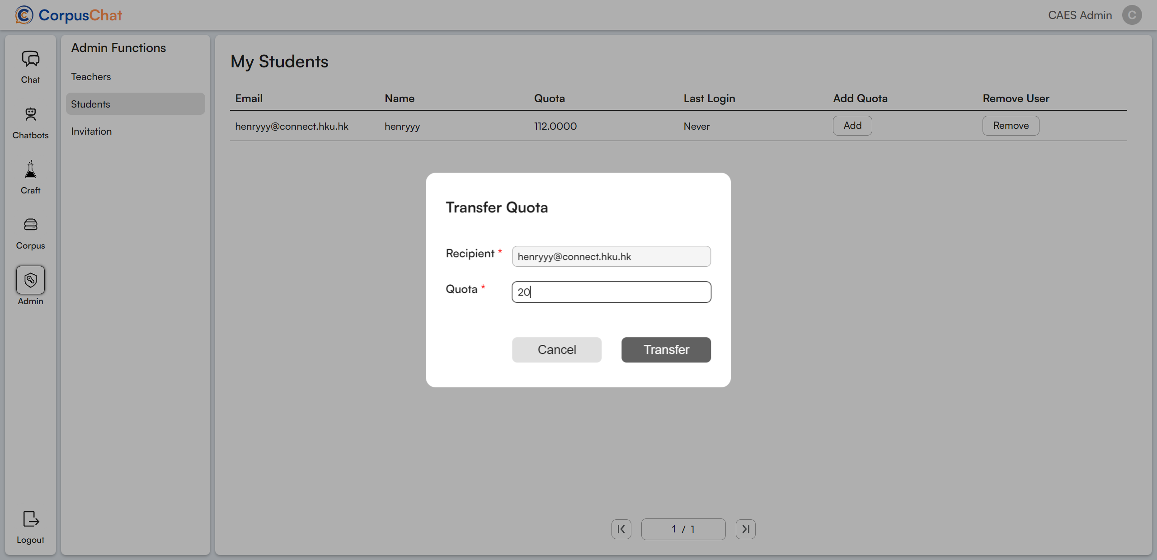The width and height of the screenshot is (1157, 560).
Task: Go to first page arrow
Action: [x=621, y=529]
